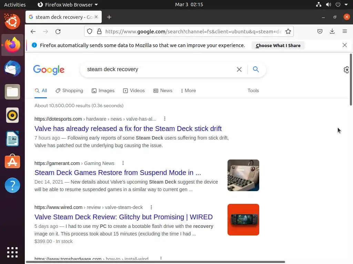Viewport: 353px width, 264px height.
Task: Go back to the previous page
Action: pyautogui.click(x=33, y=31)
